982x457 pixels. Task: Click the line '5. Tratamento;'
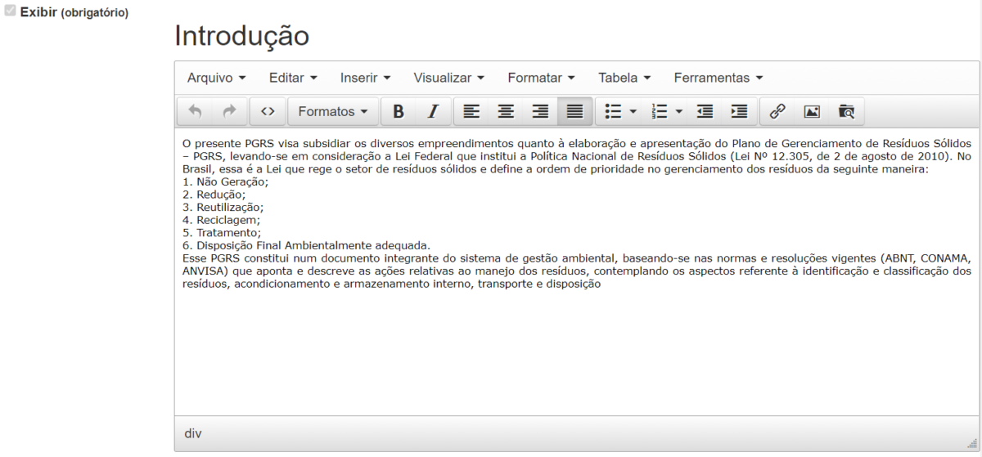(x=222, y=233)
